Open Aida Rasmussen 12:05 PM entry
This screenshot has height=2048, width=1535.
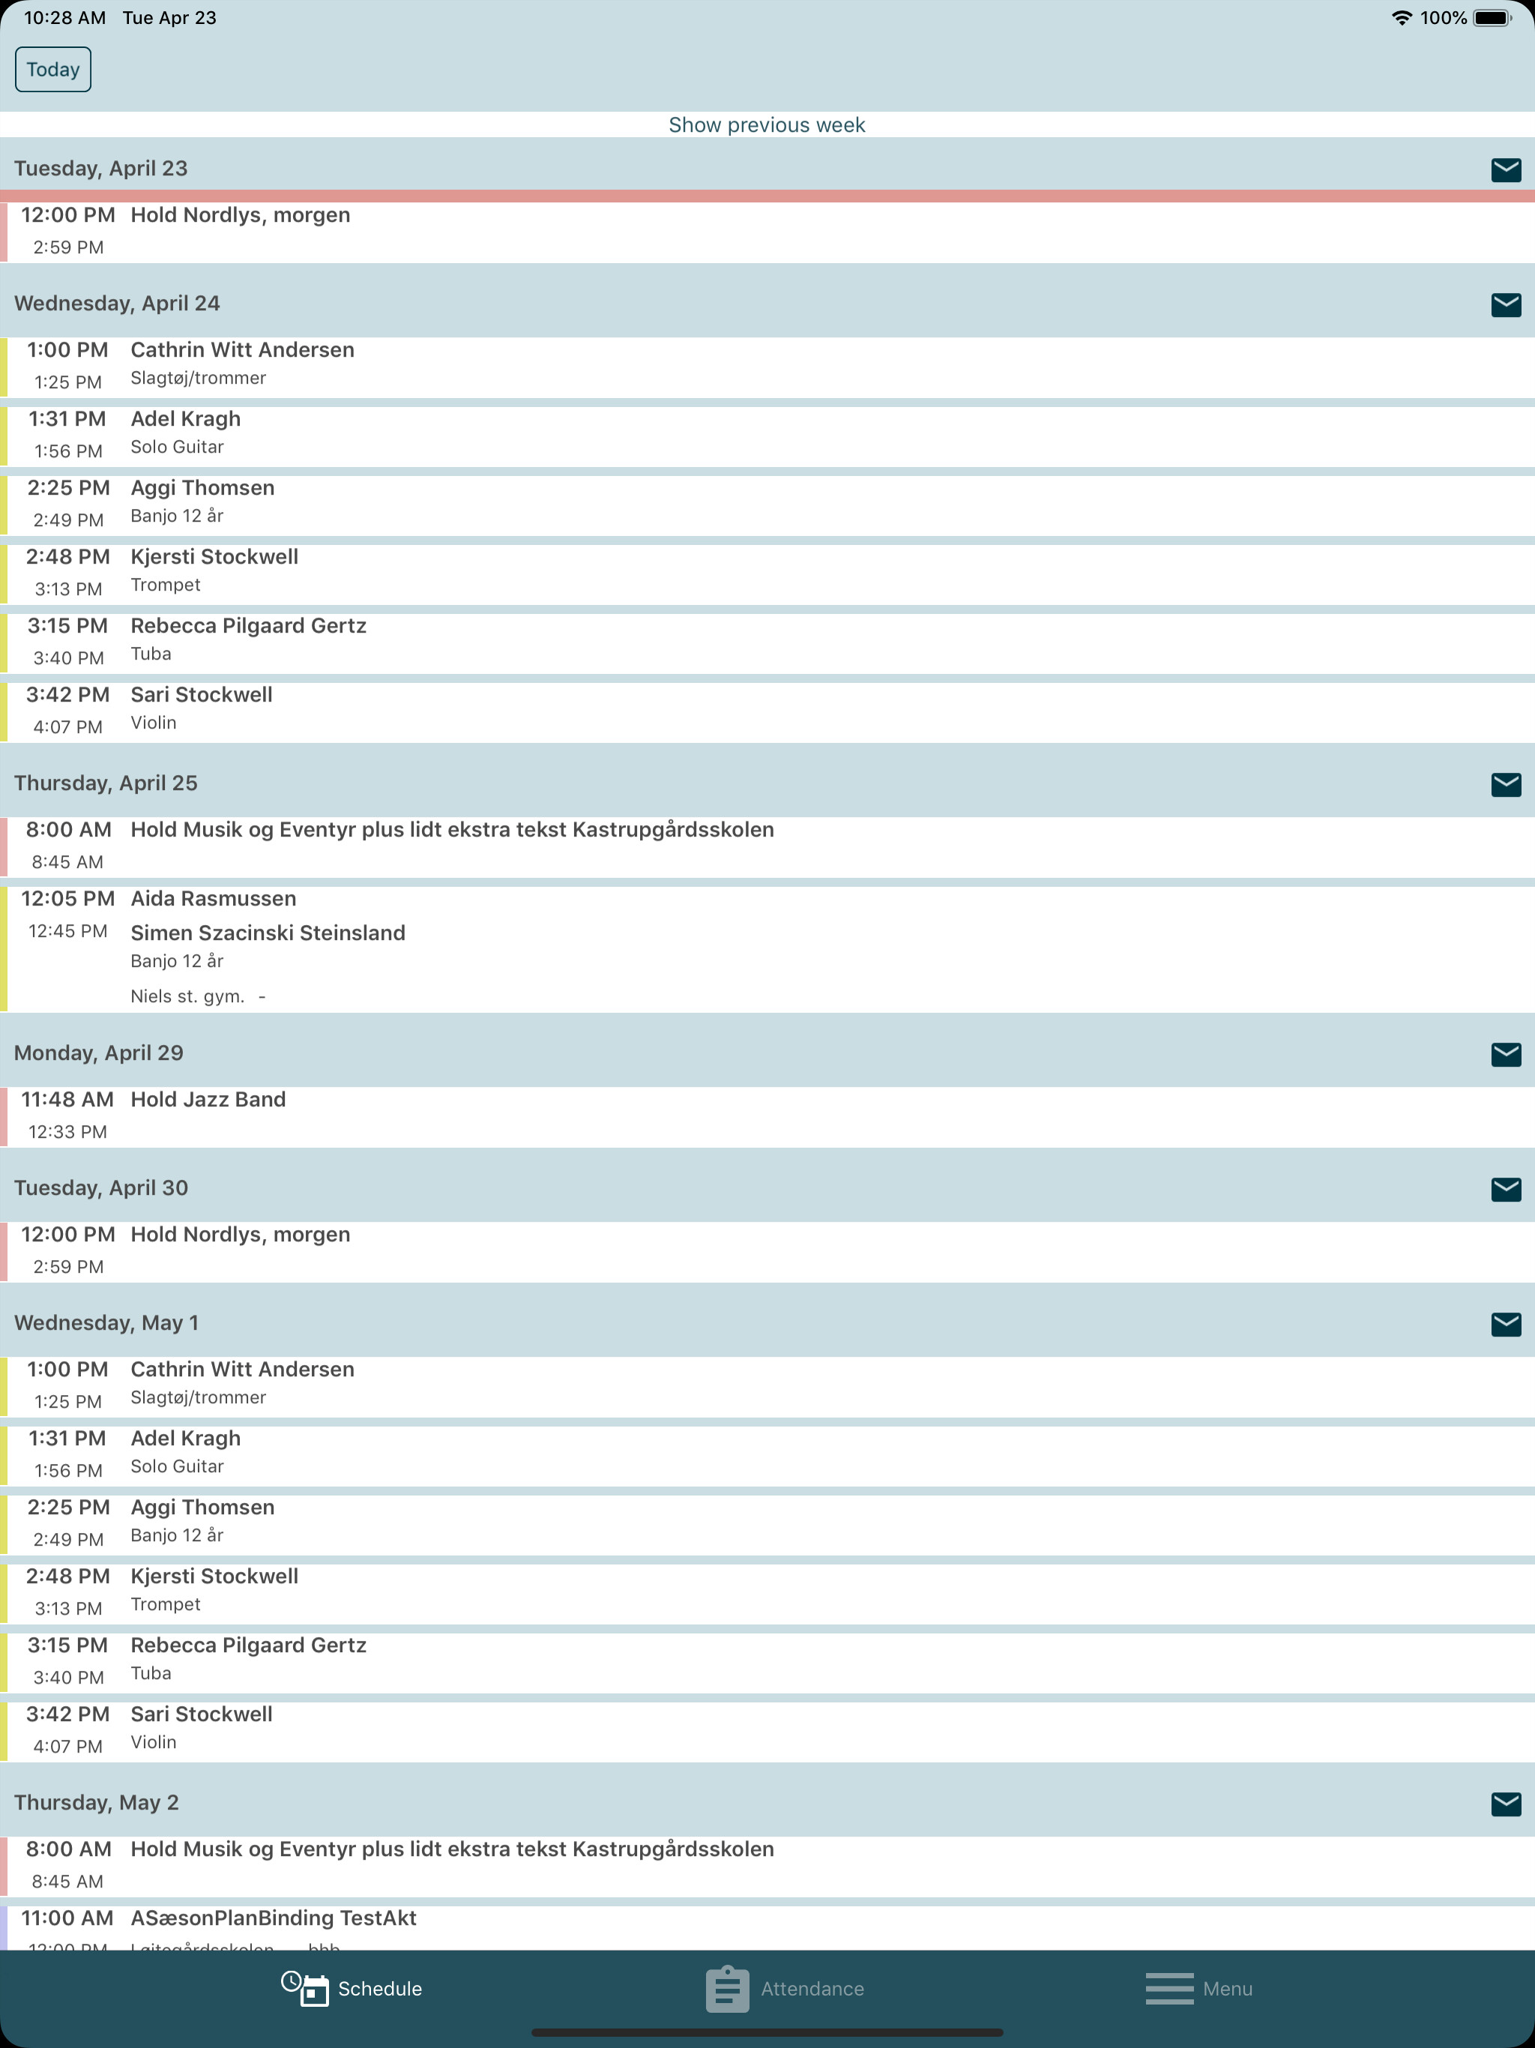pos(767,949)
